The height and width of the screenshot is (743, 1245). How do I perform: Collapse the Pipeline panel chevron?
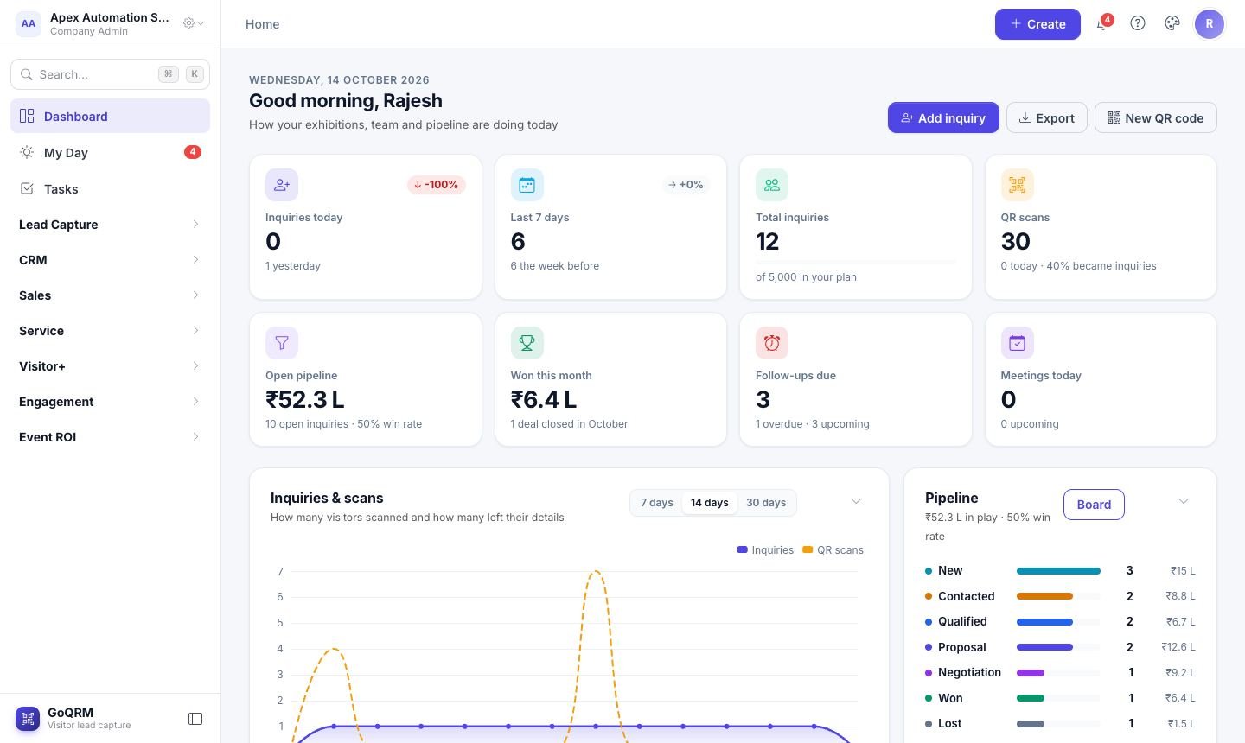point(1184,502)
